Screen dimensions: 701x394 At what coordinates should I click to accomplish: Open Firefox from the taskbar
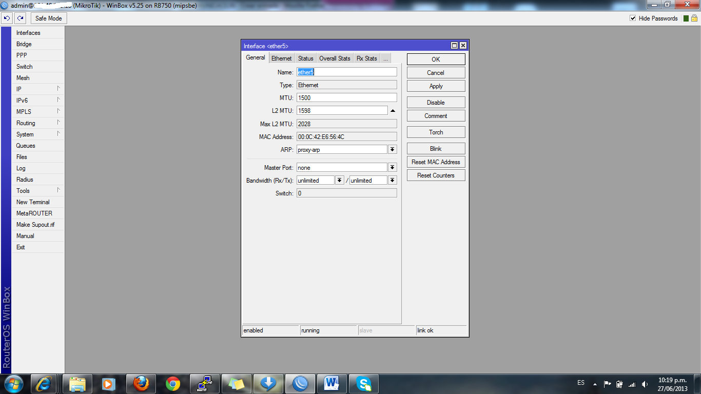141,384
